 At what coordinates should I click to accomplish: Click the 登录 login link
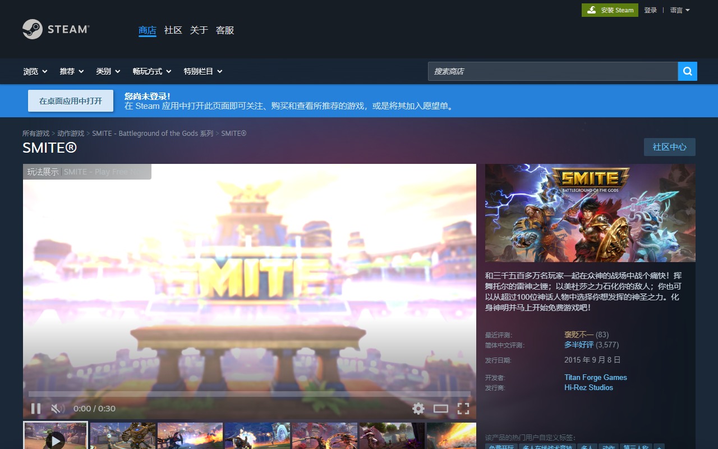click(x=651, y=10)
